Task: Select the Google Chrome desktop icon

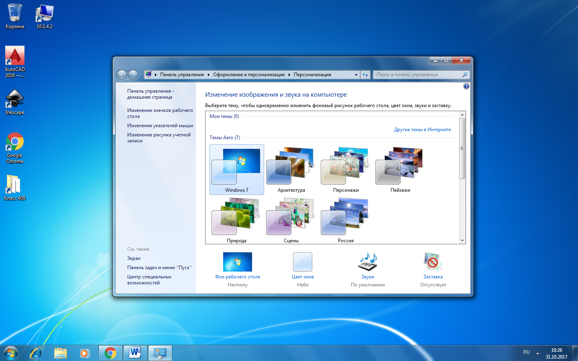Action: point(15,148)
